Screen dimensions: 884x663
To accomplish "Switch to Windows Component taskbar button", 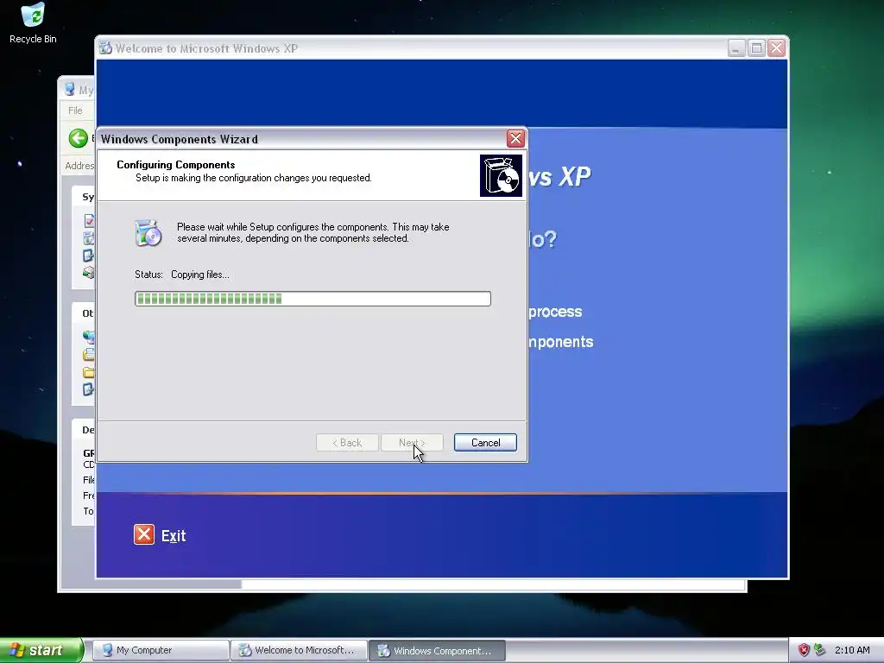I will [x=438, y=651].
